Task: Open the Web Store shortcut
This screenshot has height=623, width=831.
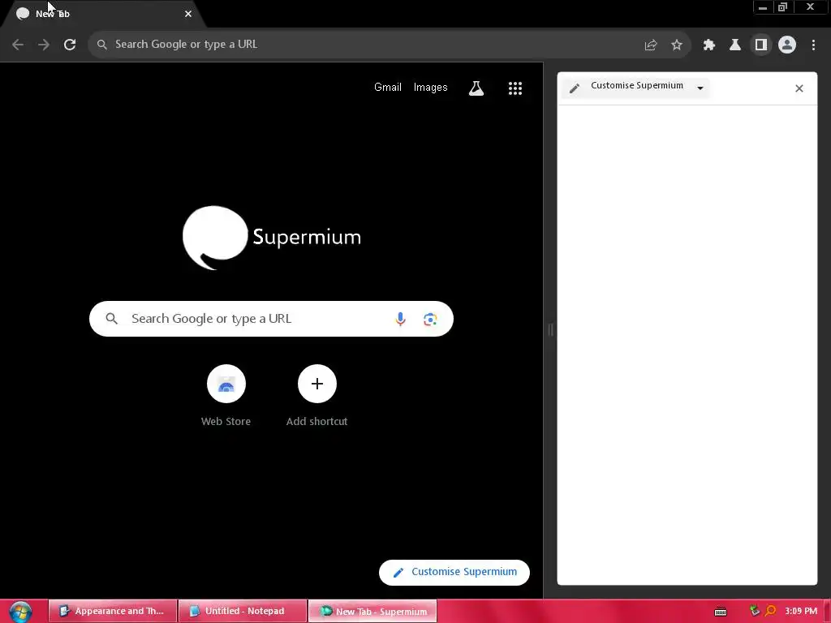Action: (226, 396)
